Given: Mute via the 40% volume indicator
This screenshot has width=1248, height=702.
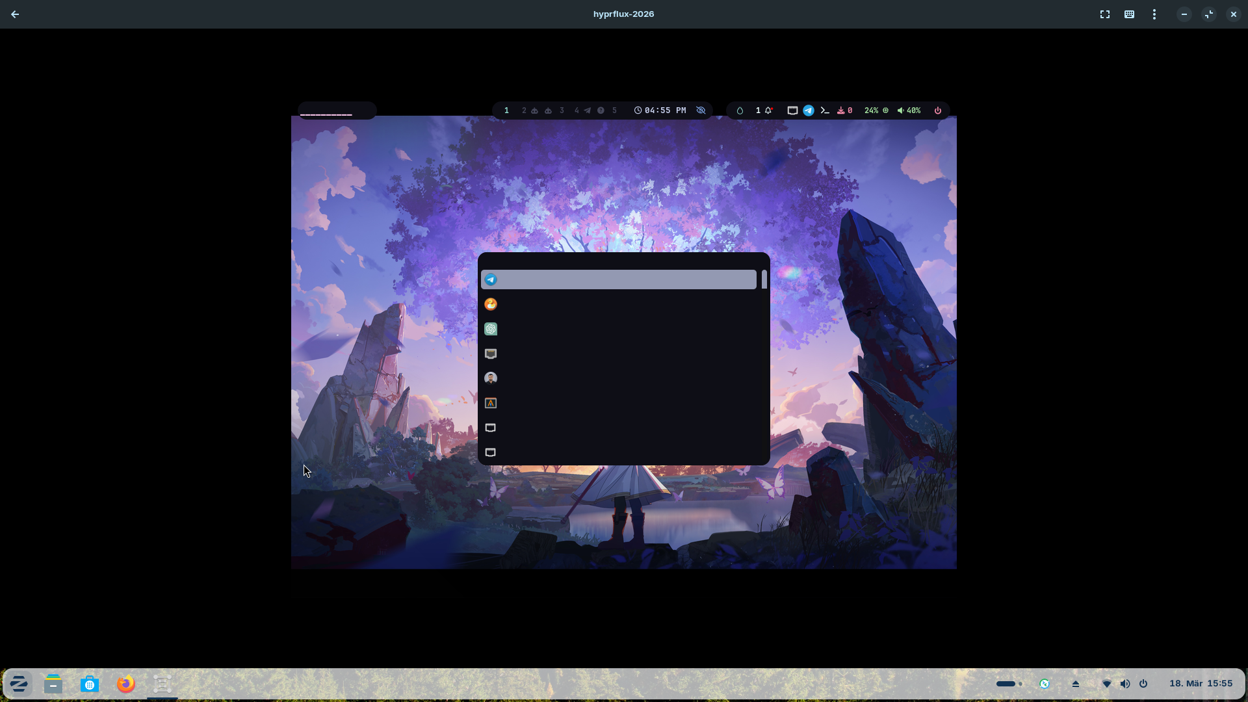Looking at the screenshot, I should coord(909,110).
